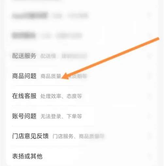This screenshot has height=166, width=164.
Task: Tap the chevron on the 门店意见反馈 row
Action: tap(150, 136)
